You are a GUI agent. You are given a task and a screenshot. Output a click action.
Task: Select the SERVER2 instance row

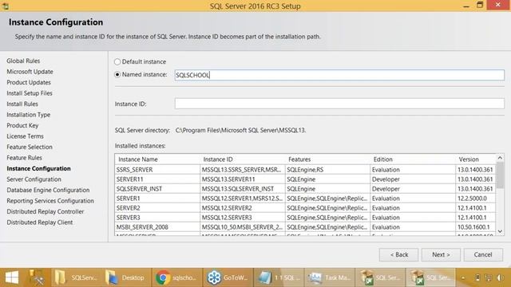point(305,207)
